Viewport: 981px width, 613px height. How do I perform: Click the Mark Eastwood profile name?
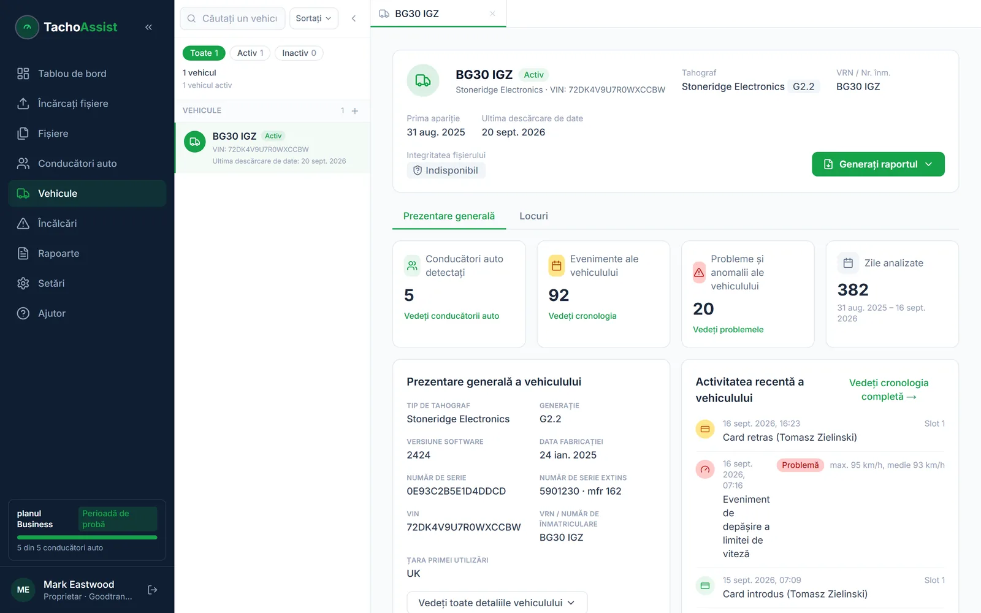(x=78, y=585)
